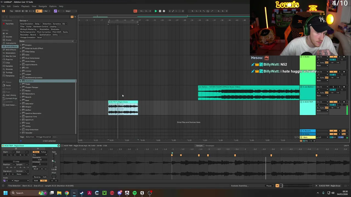Click the ×2 double BPM button
Screen dimensions: 351x197
click(x=46, y=169)
